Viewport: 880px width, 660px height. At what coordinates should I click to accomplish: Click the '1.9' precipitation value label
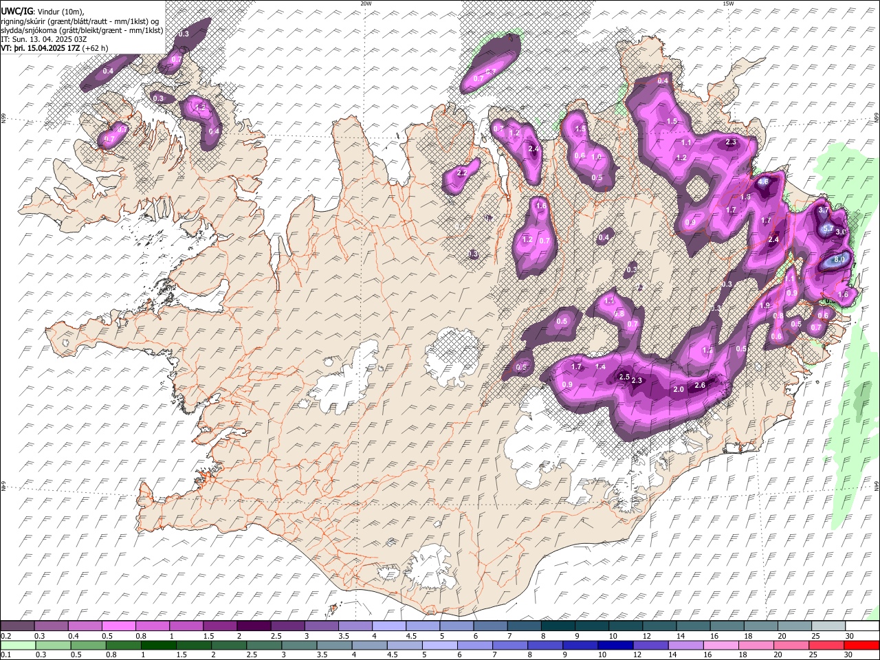click(764, 306)
